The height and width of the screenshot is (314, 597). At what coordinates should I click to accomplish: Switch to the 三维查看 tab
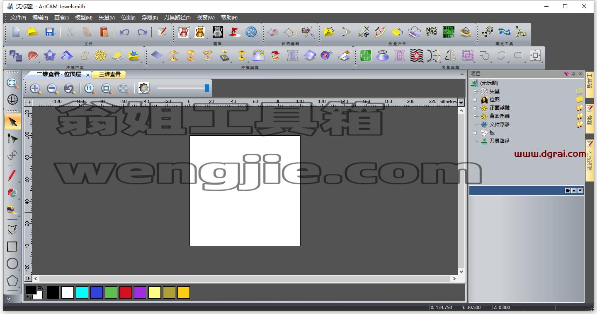(109, 74)
